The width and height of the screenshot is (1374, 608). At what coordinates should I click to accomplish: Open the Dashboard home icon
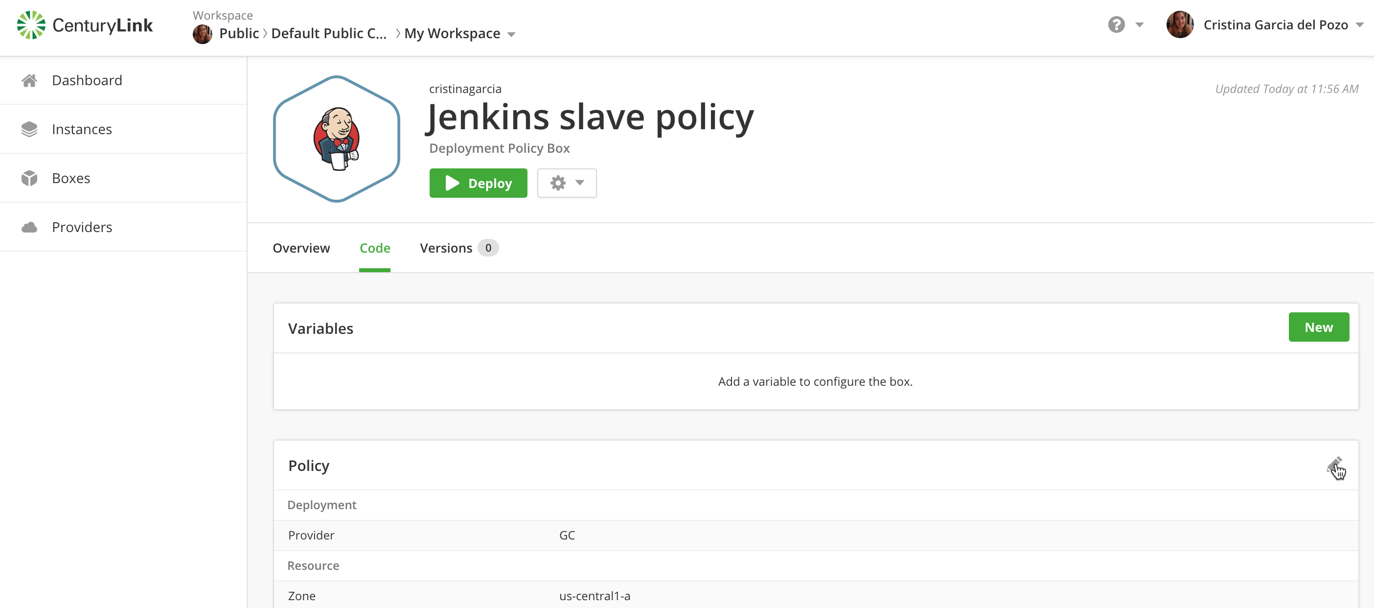tap(29, 80)
